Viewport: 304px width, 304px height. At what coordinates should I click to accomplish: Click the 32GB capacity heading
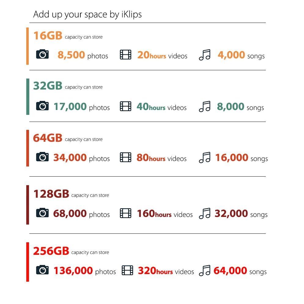(x=48, y=86)
